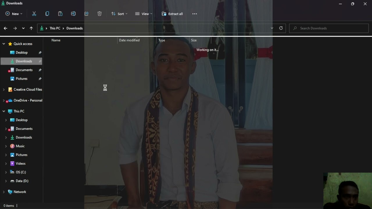372x209 pixels.
Task: Sort by the Date modified column header
Action: (129, 40)
